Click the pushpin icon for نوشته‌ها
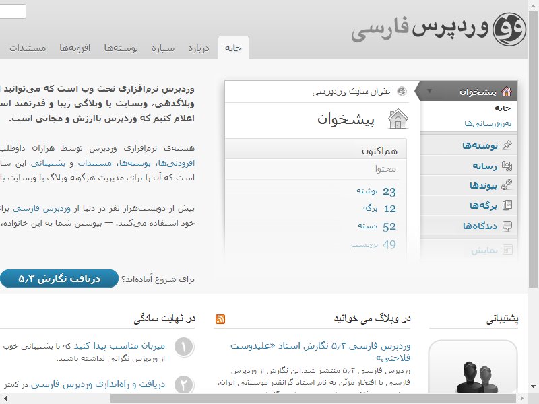Viewport: 539px width, 404px height. pyautogui.click(x=507, y=145)
